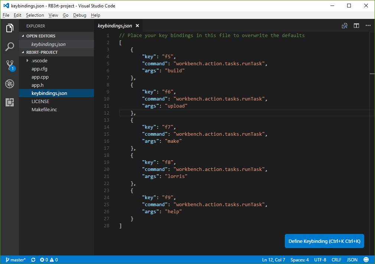
Task: Click the "f9" key value
Action: coord(168,198)
